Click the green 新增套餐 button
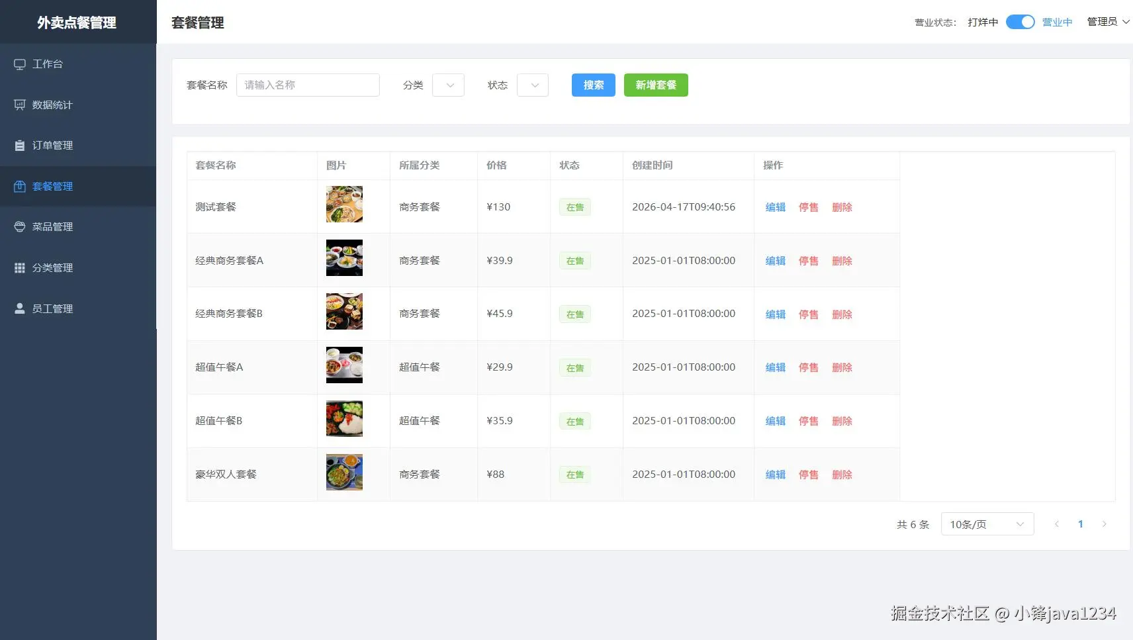Screen dimensions: 1133x640 click(x=656, y=85)
